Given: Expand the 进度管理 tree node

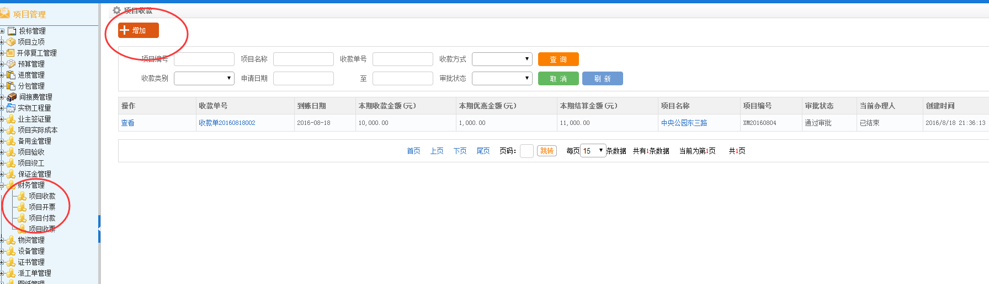Looking at the screenshot, I should [2, 75].
